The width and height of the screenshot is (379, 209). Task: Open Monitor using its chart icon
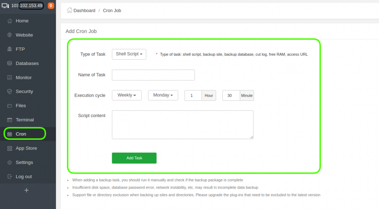10,77
